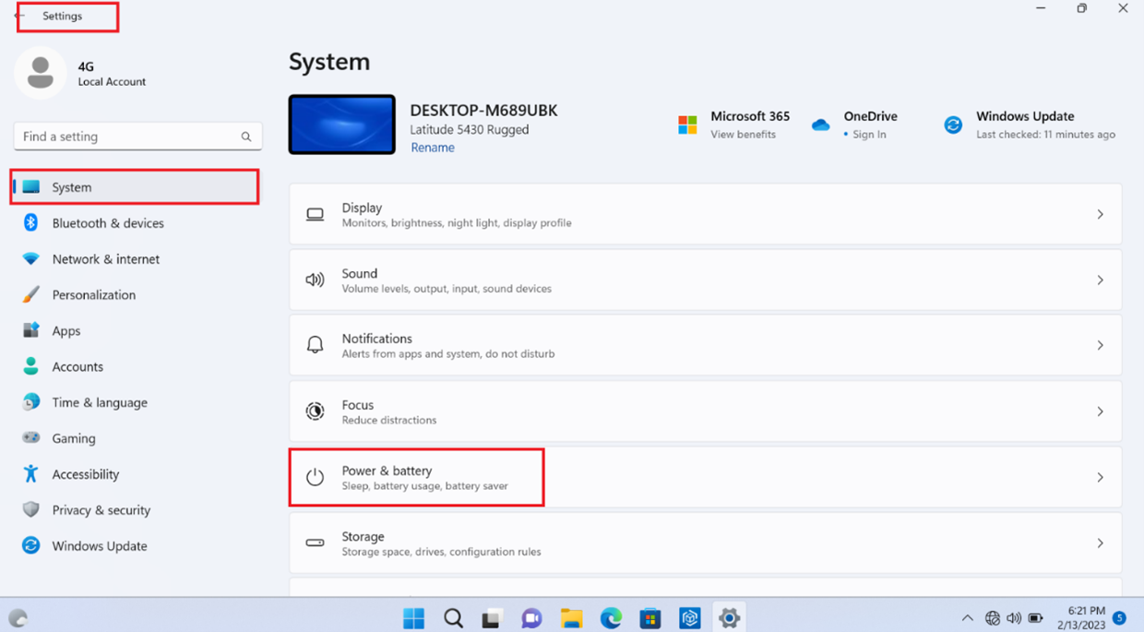This screenshot has width=1144, height=632.
Task: Click the Sound speaker icon
Action: pos(315,279)
